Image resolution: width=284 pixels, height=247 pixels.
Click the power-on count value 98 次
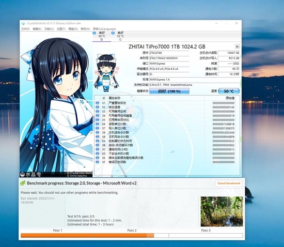tap(229, 69)
